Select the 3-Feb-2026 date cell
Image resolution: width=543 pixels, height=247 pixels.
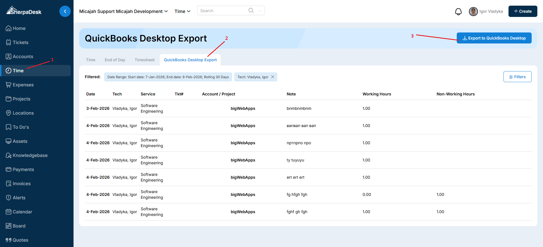pyautogui.click(x=98, y=108)
